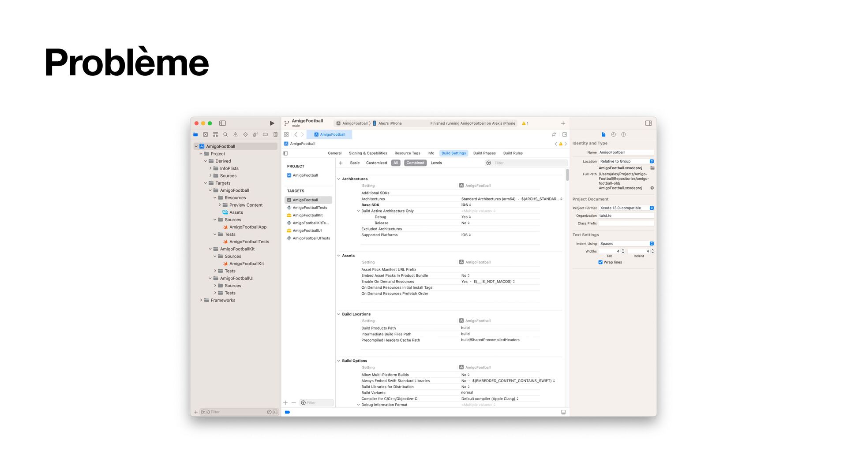This screenshot has height=476, width=847.
Task: Select the AmigoFootballKit target
Action: (308, 216)
